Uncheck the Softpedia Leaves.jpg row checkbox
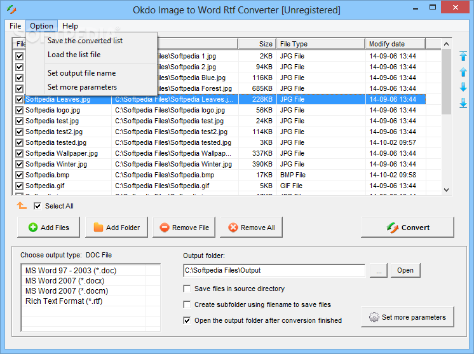474x354 pixels. tap(19, 99)
